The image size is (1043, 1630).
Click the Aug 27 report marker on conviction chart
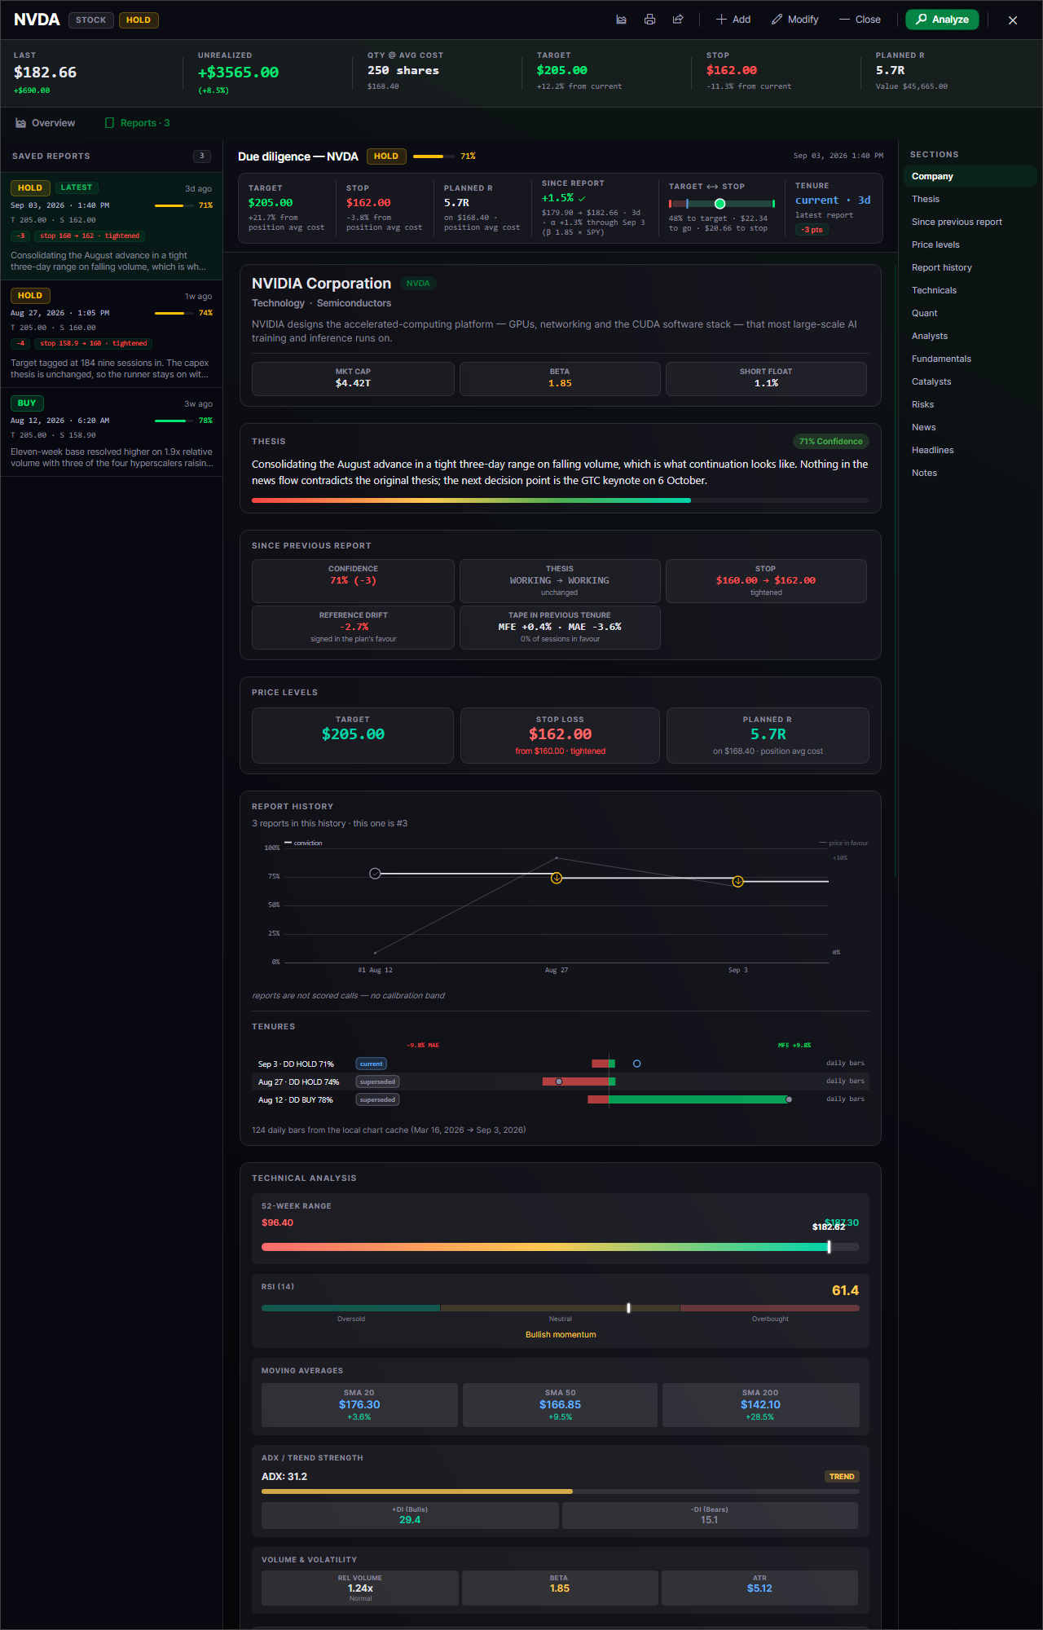[557, 878]
